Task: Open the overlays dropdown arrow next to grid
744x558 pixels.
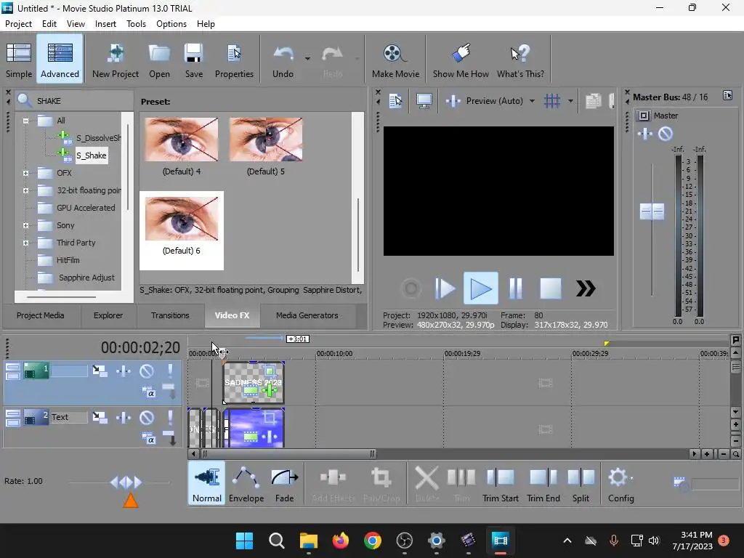Action: (x=570, y=100)
